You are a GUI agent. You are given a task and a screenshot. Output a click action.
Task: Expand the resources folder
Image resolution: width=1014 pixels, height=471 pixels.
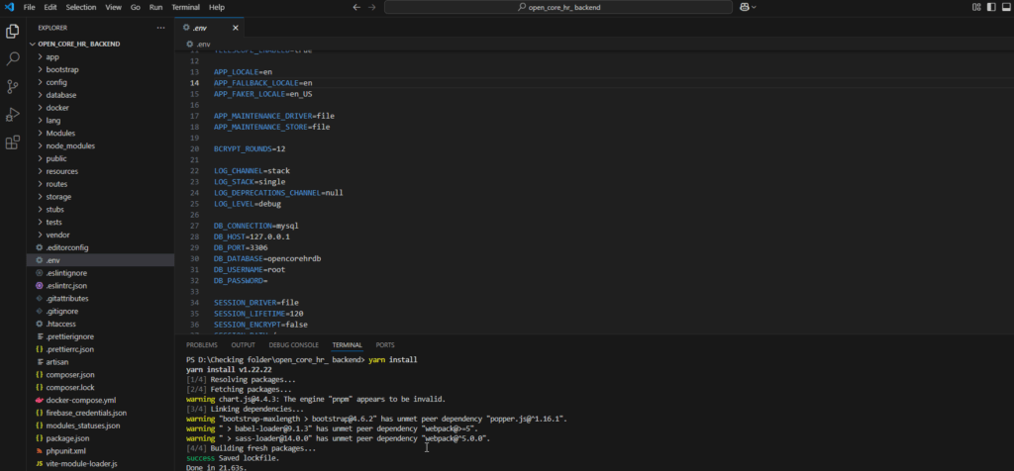(100, 171)
